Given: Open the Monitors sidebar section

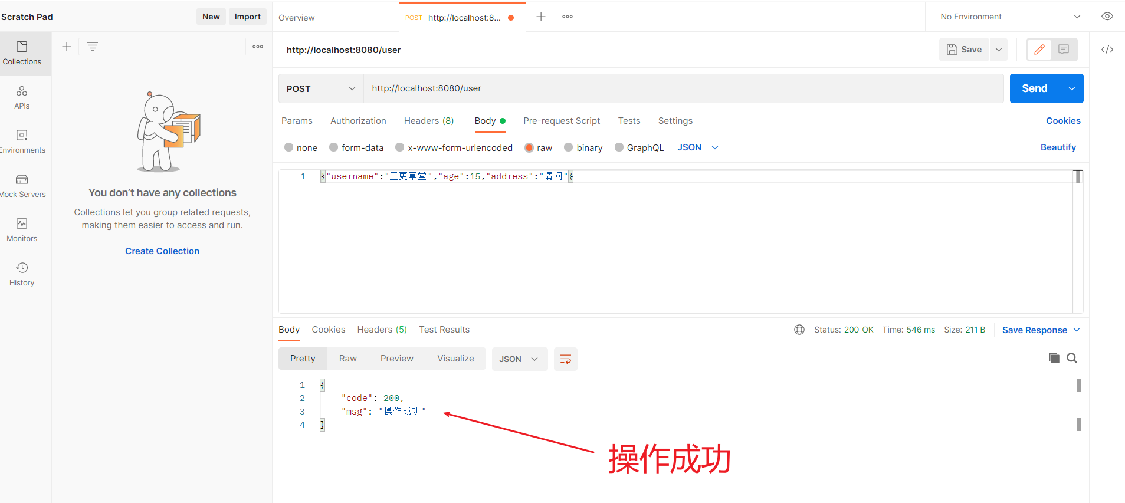Looking at the screenshot, I should pos(22,230).
